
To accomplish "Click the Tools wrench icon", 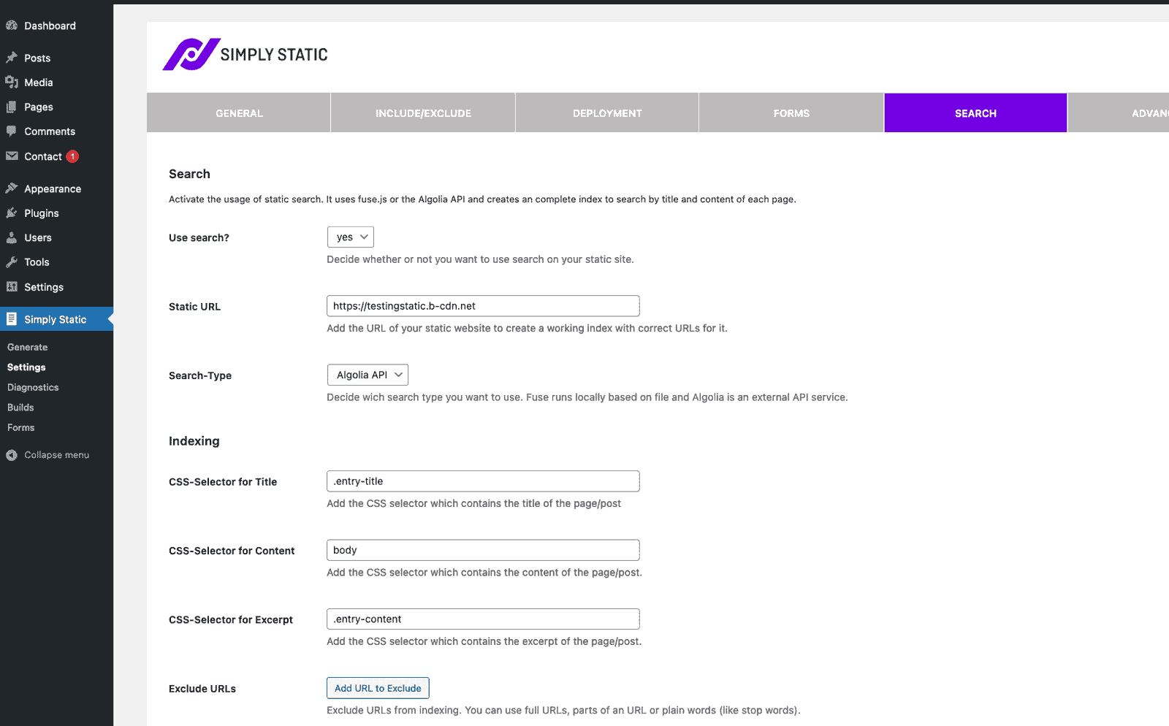I will (12, 262).
